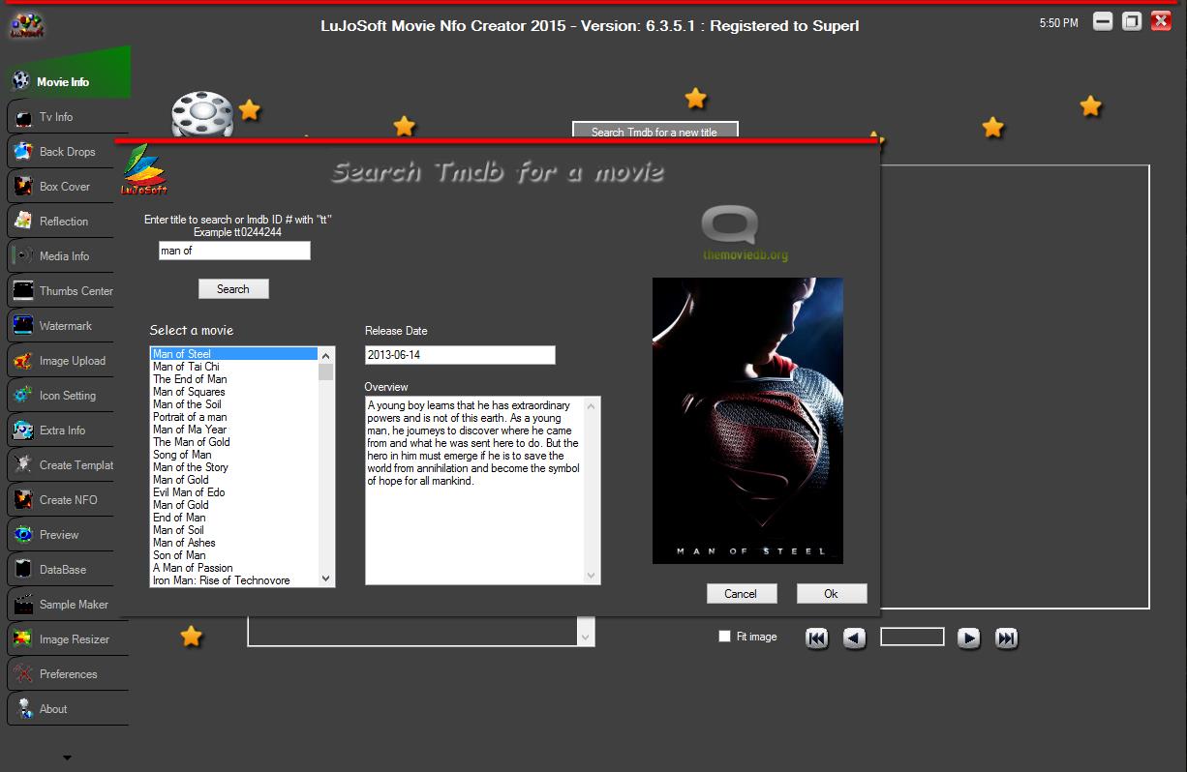Viewport: 1187px width, 772px height.
Task: Switch to the Image Resizer tab
Action: click(x=68, y=639)
